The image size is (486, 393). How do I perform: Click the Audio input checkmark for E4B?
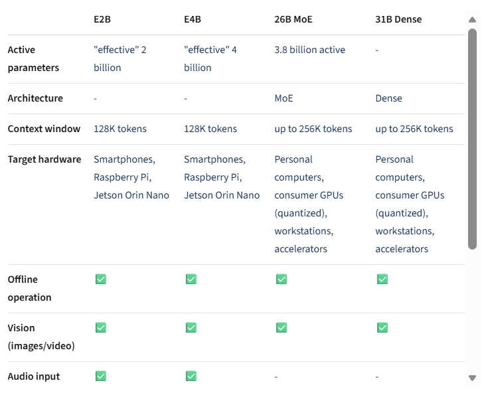[191, 376]
